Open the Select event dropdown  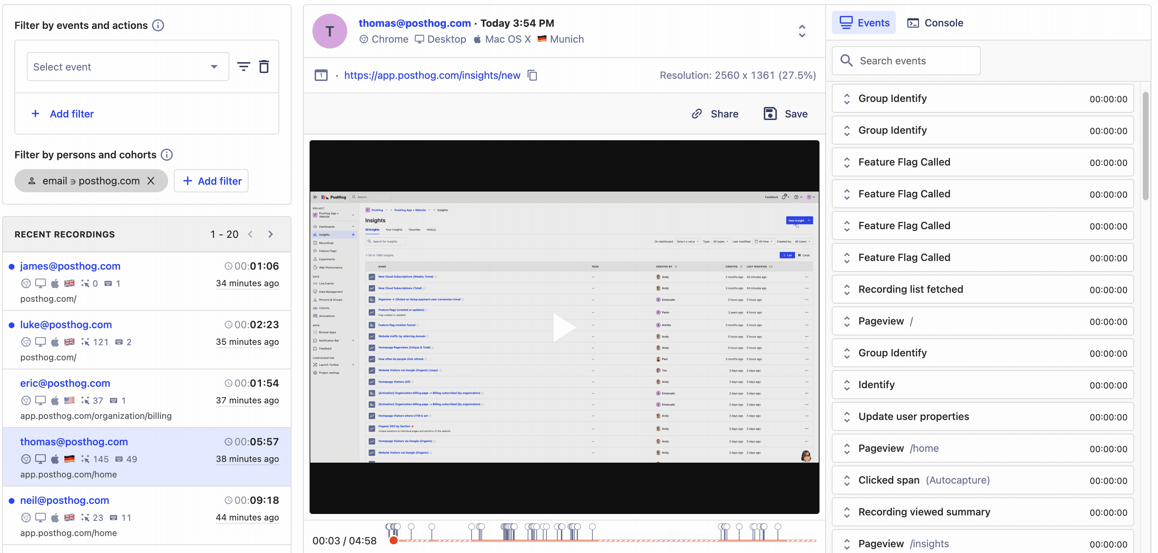click(x=128, y=67)
